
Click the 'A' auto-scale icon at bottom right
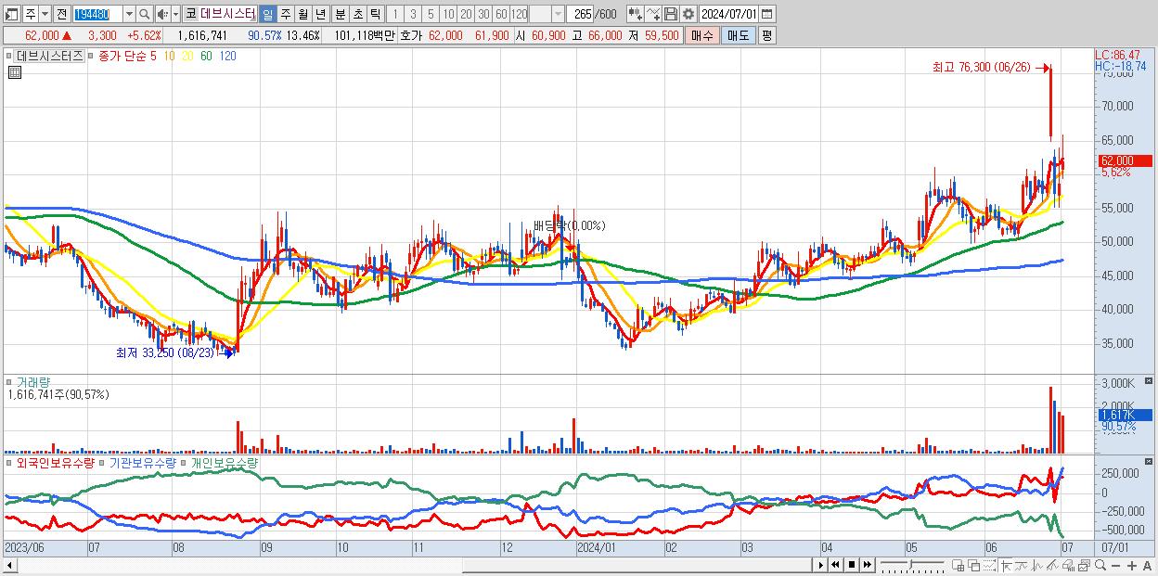[x=1147, y=566]
